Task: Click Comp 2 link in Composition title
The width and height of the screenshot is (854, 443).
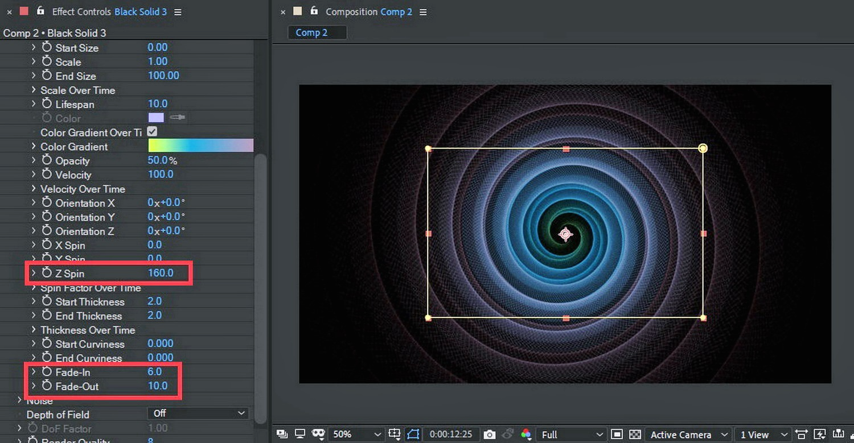Action: coord(396,11)
